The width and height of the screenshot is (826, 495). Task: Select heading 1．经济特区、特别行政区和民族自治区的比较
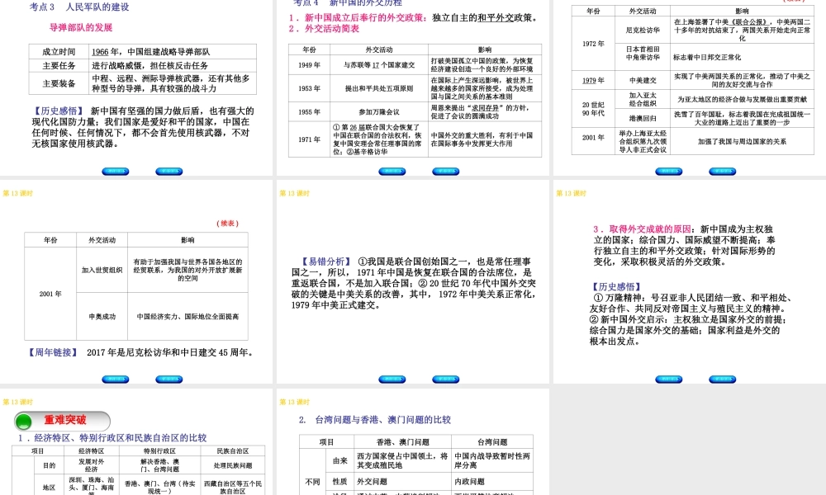pyautogui.click(x=112, y=437)
